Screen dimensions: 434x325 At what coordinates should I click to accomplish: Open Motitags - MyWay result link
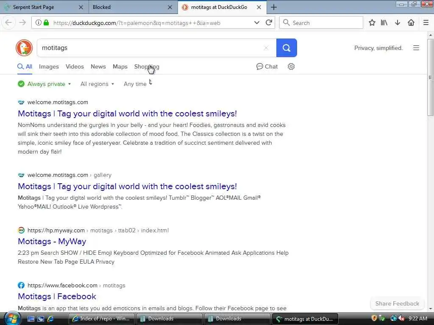click(52, 242)
